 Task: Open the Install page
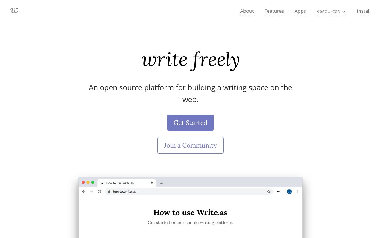click(363, 11)
